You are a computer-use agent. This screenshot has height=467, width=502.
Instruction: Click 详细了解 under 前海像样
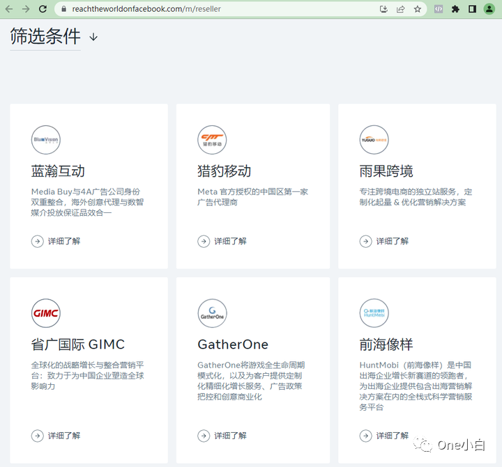tap(392, 436)
